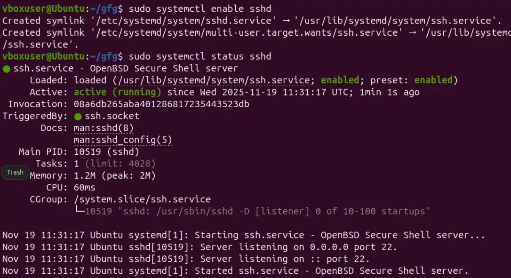Click the invocation ID hash string

click(x=161, y=104)
